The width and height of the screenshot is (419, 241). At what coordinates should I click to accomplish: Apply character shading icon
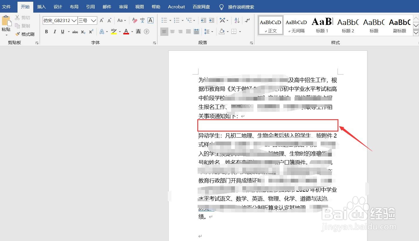(138, 32)
